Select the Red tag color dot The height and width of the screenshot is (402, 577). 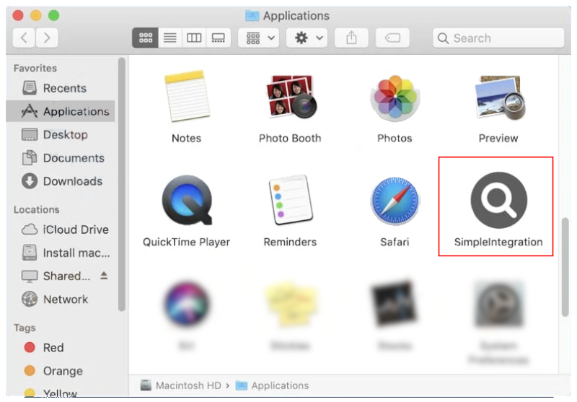click(30, 347)
